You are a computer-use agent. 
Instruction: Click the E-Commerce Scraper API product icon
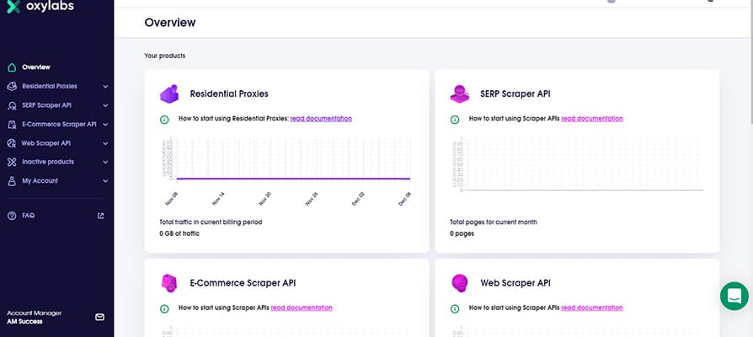(169, 283)
